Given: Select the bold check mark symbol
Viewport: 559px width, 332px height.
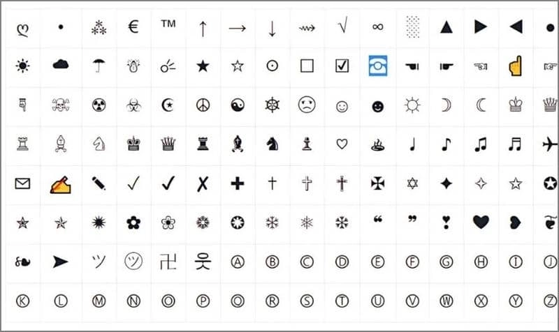Looking at the screenshot, I should (x=168, y=183).
